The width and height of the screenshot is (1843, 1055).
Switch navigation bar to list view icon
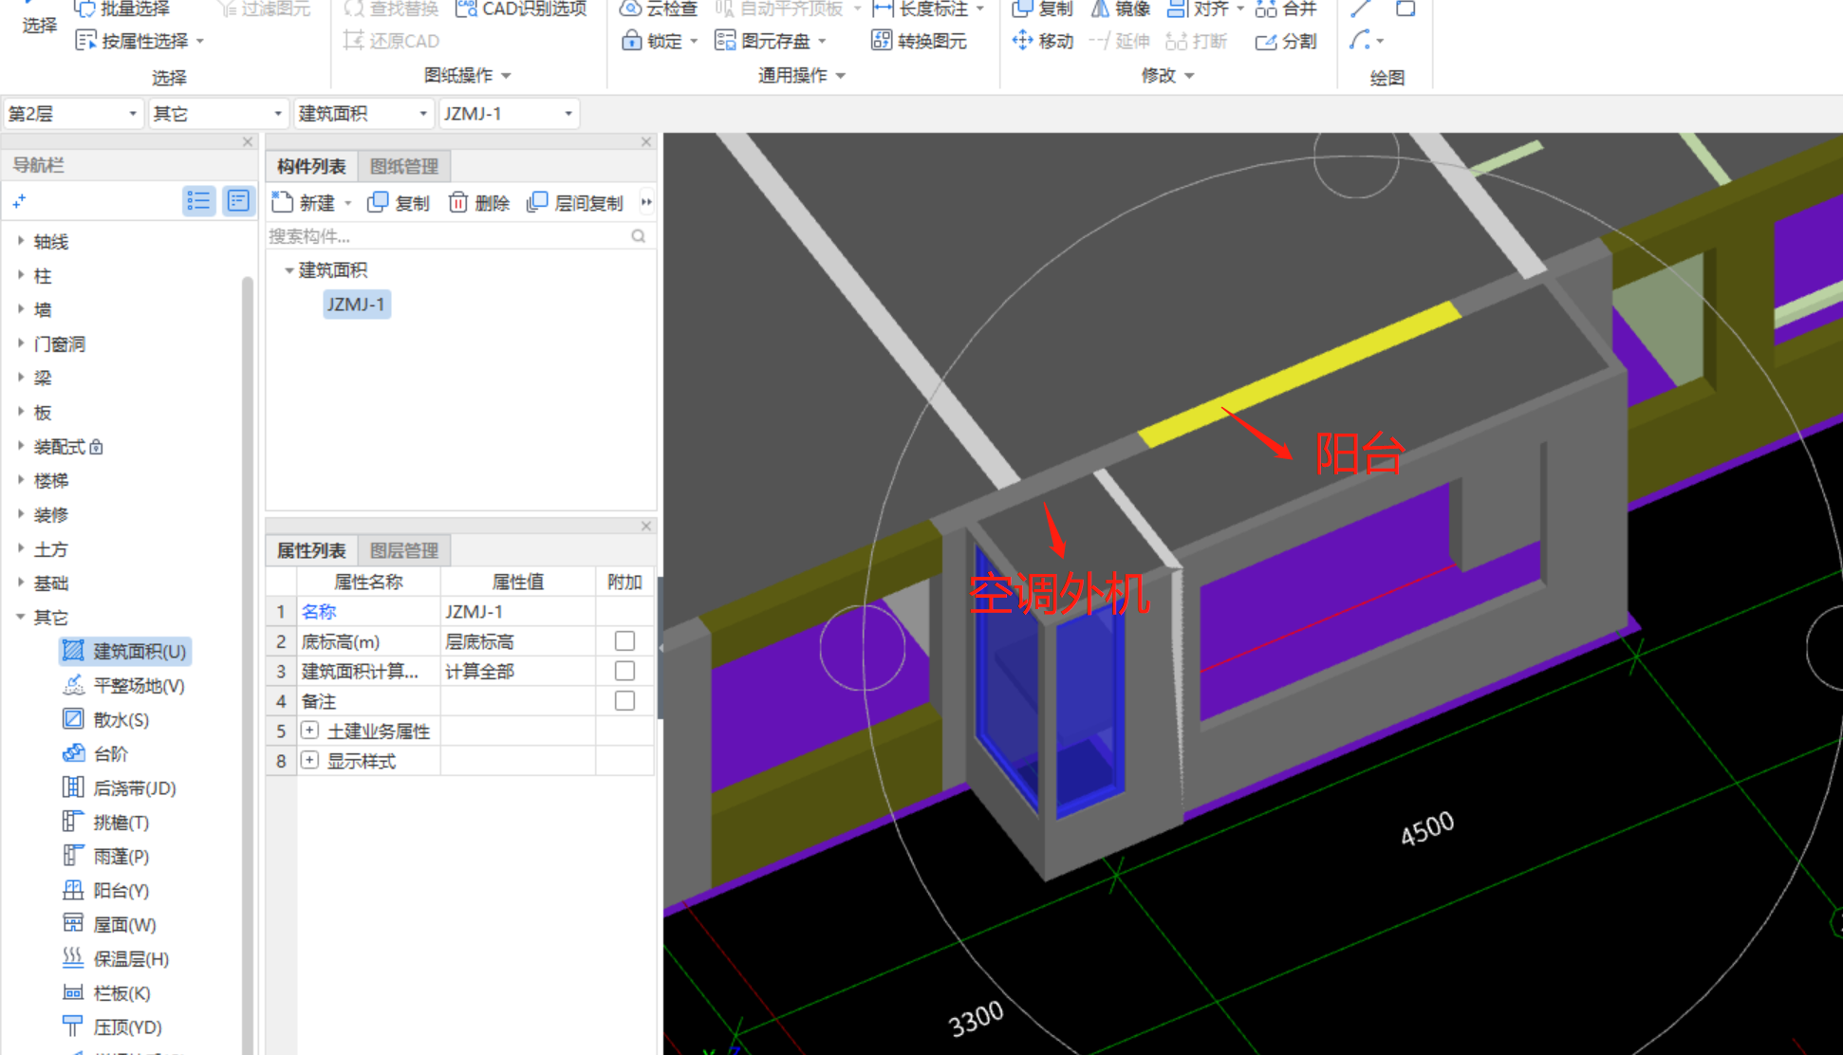[x=198, y=200]
